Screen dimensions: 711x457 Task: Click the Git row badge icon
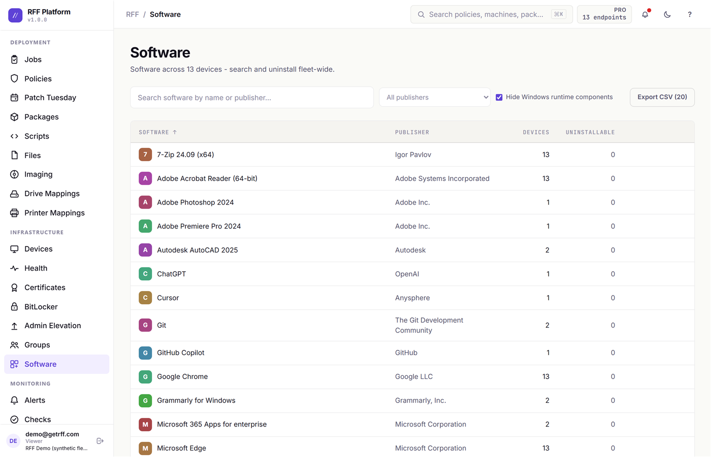coord(145,325)
